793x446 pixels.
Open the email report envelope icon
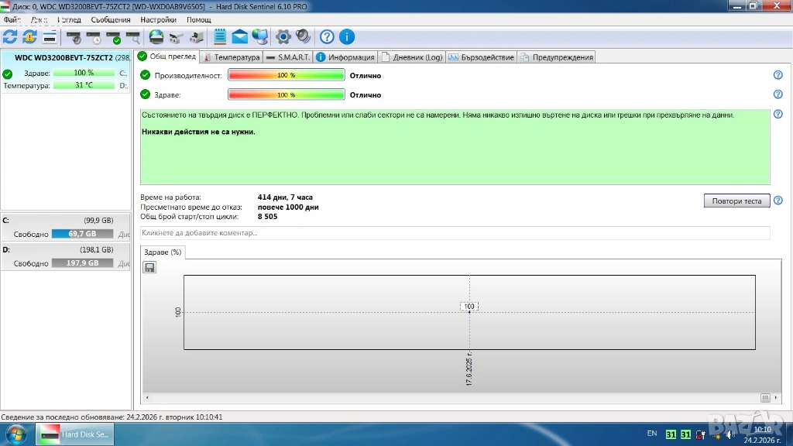(240, 36)
